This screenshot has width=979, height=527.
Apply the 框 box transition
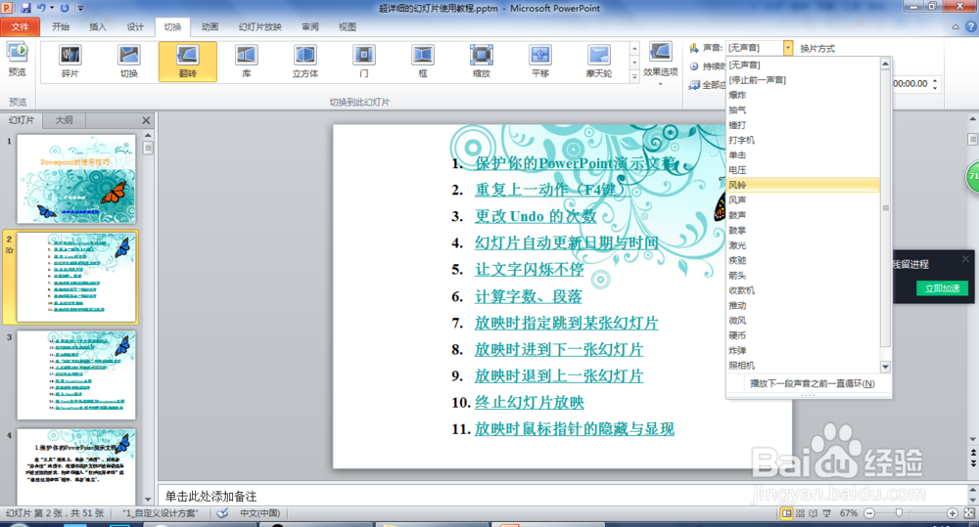tap(423, 62)
